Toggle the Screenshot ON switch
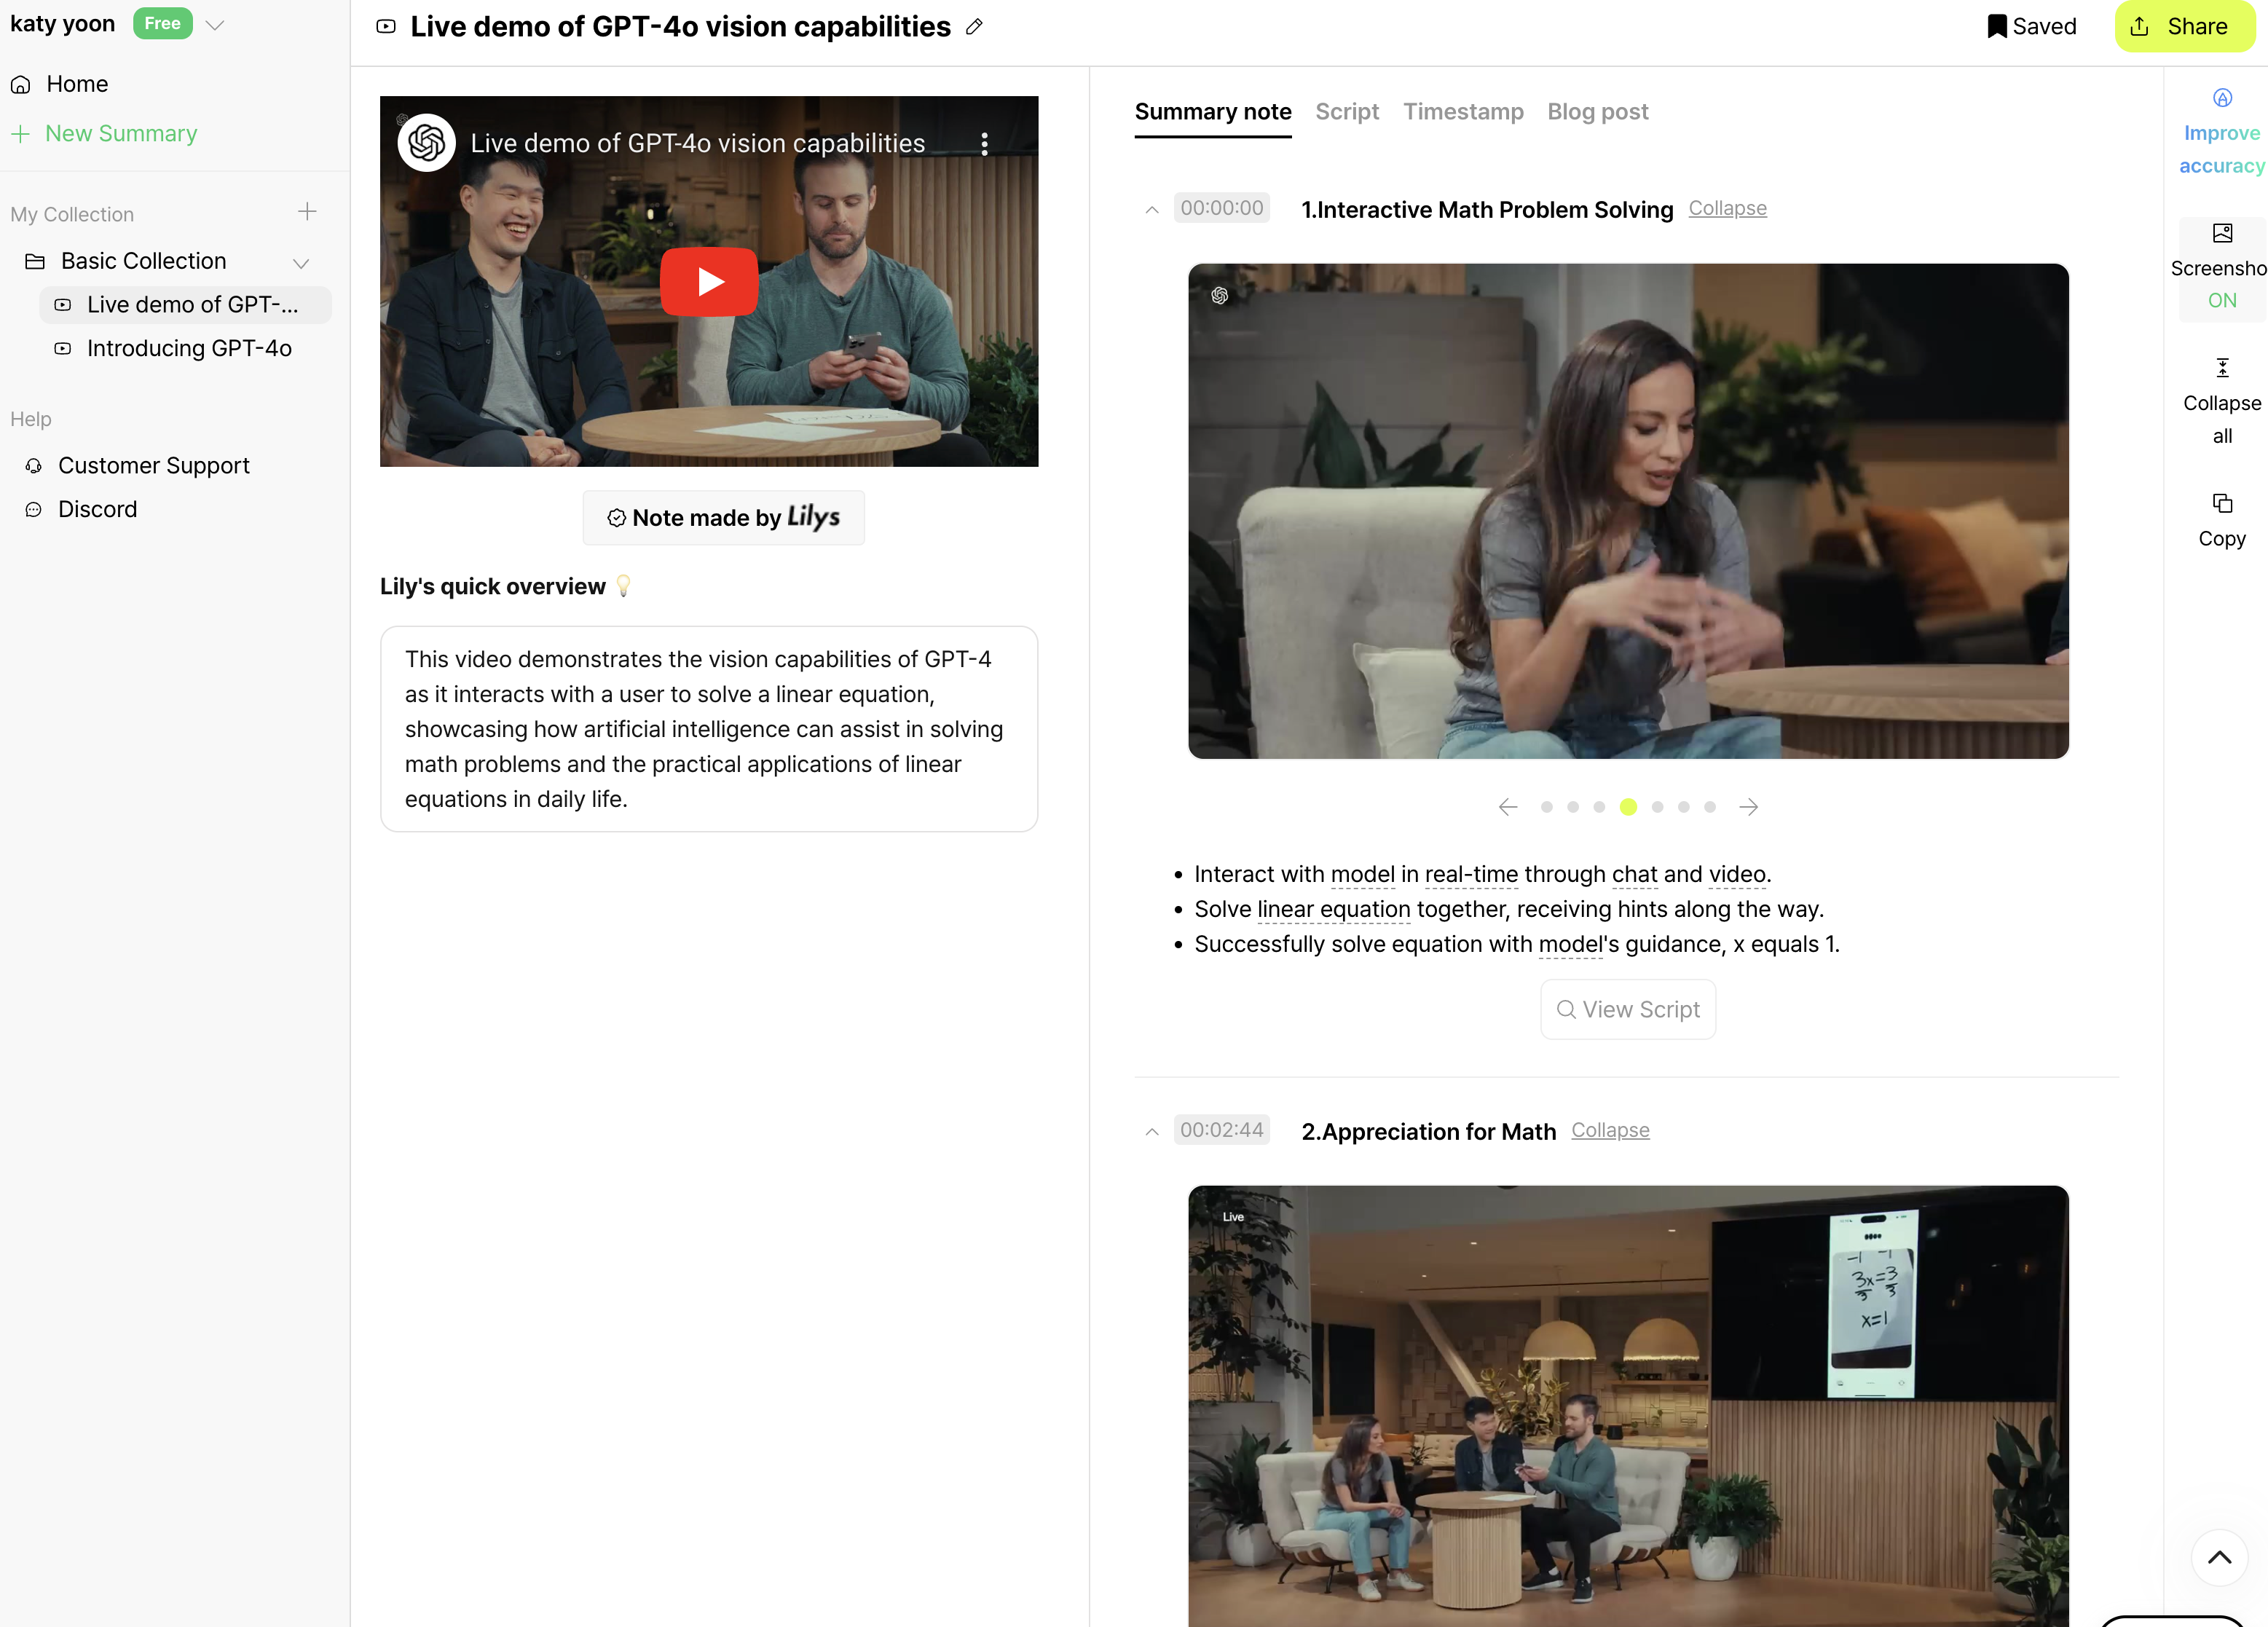This screenshot has width=2268, height=1627. [2222, 268]
